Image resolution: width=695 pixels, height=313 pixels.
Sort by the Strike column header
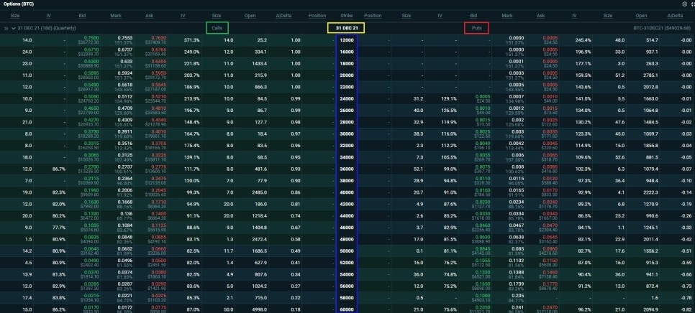point(347,16)
